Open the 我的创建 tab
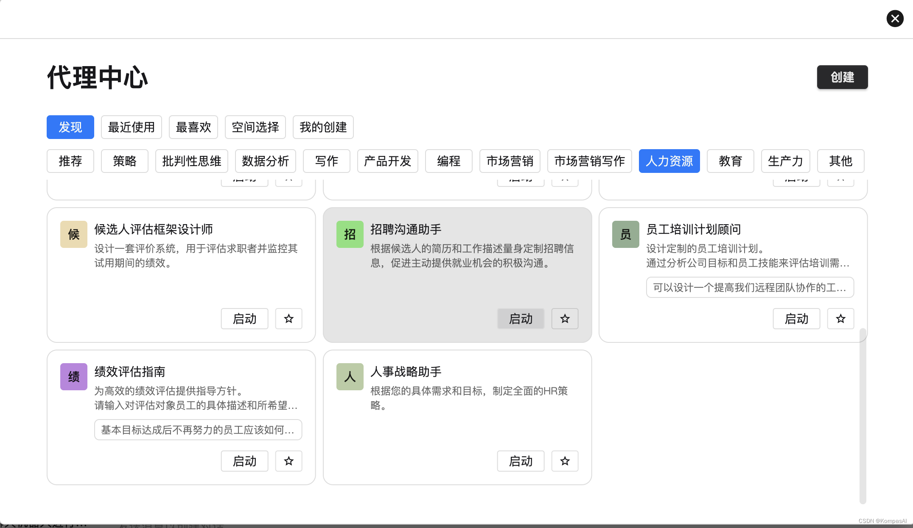Viewport: 913px width, 528px height. [323, 127]
